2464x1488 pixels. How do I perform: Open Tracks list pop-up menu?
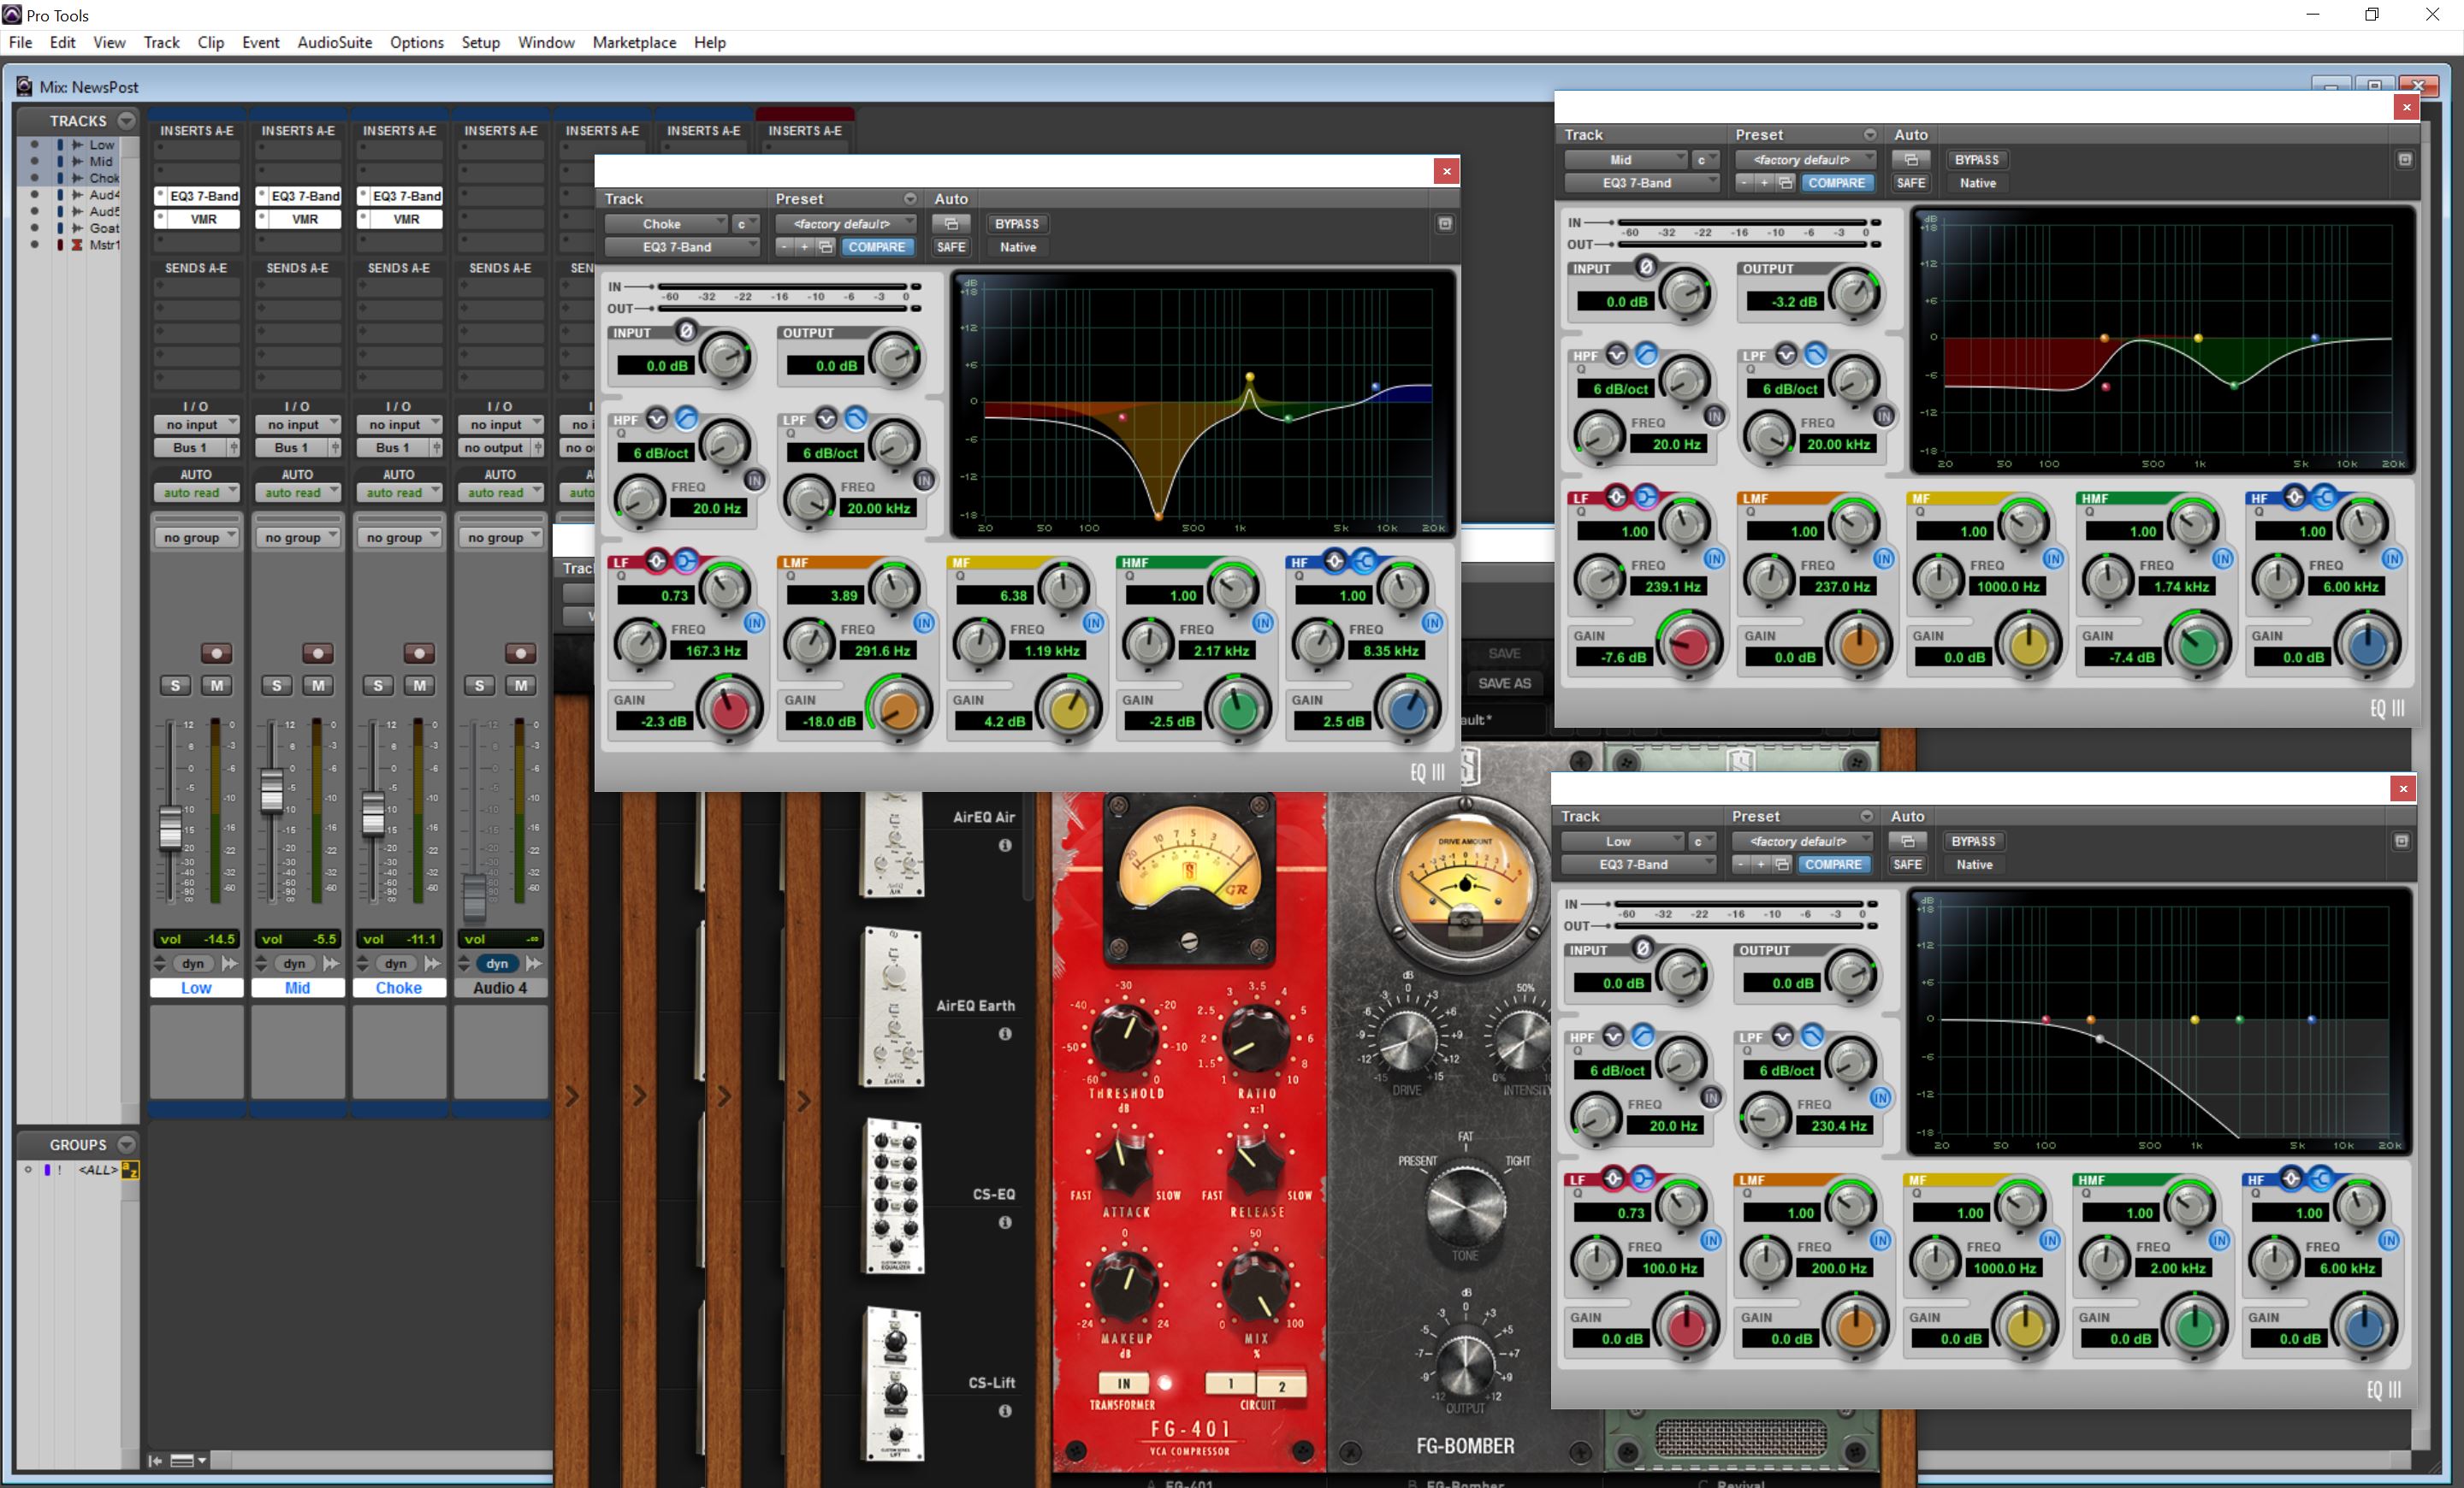point(126,121)
